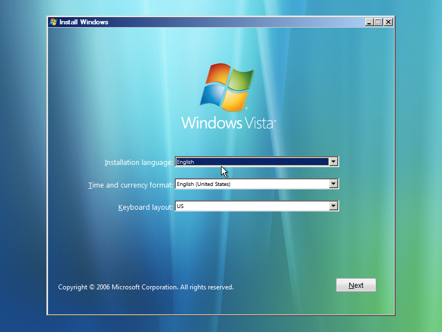The height and width of the screenshot is (332, 442).
Task: Click the US keyboard layout combo box
Action: point(249,205)
